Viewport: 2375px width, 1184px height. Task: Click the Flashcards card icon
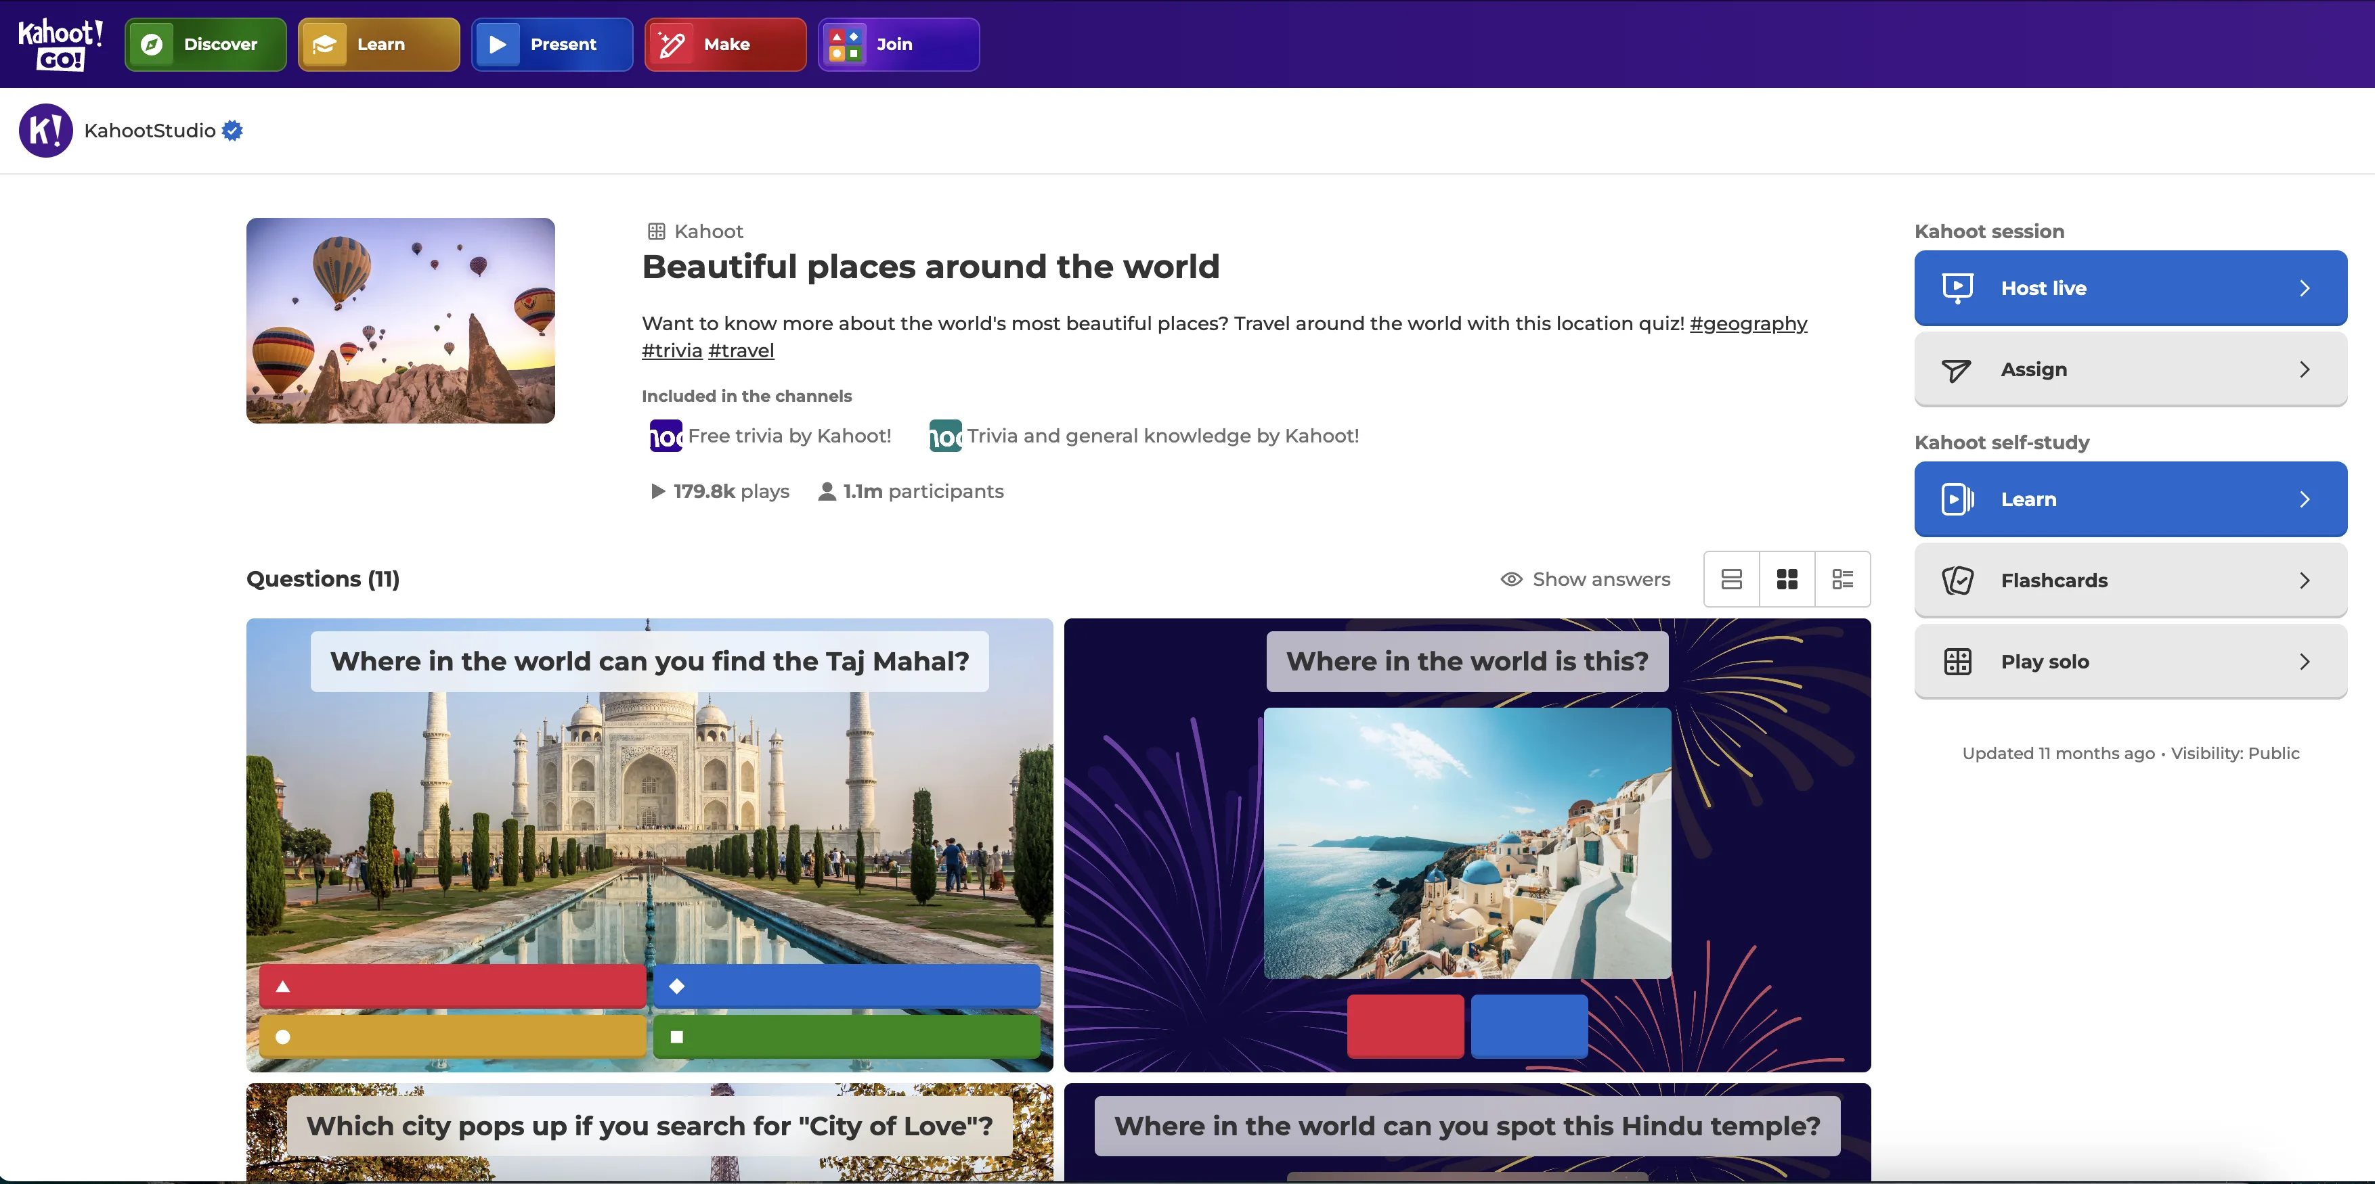click(x=1957, y=580)
